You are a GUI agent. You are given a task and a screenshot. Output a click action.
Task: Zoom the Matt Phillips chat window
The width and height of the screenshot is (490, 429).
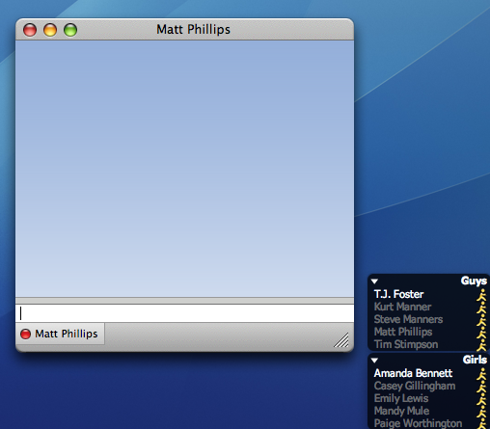click(70, 30)
